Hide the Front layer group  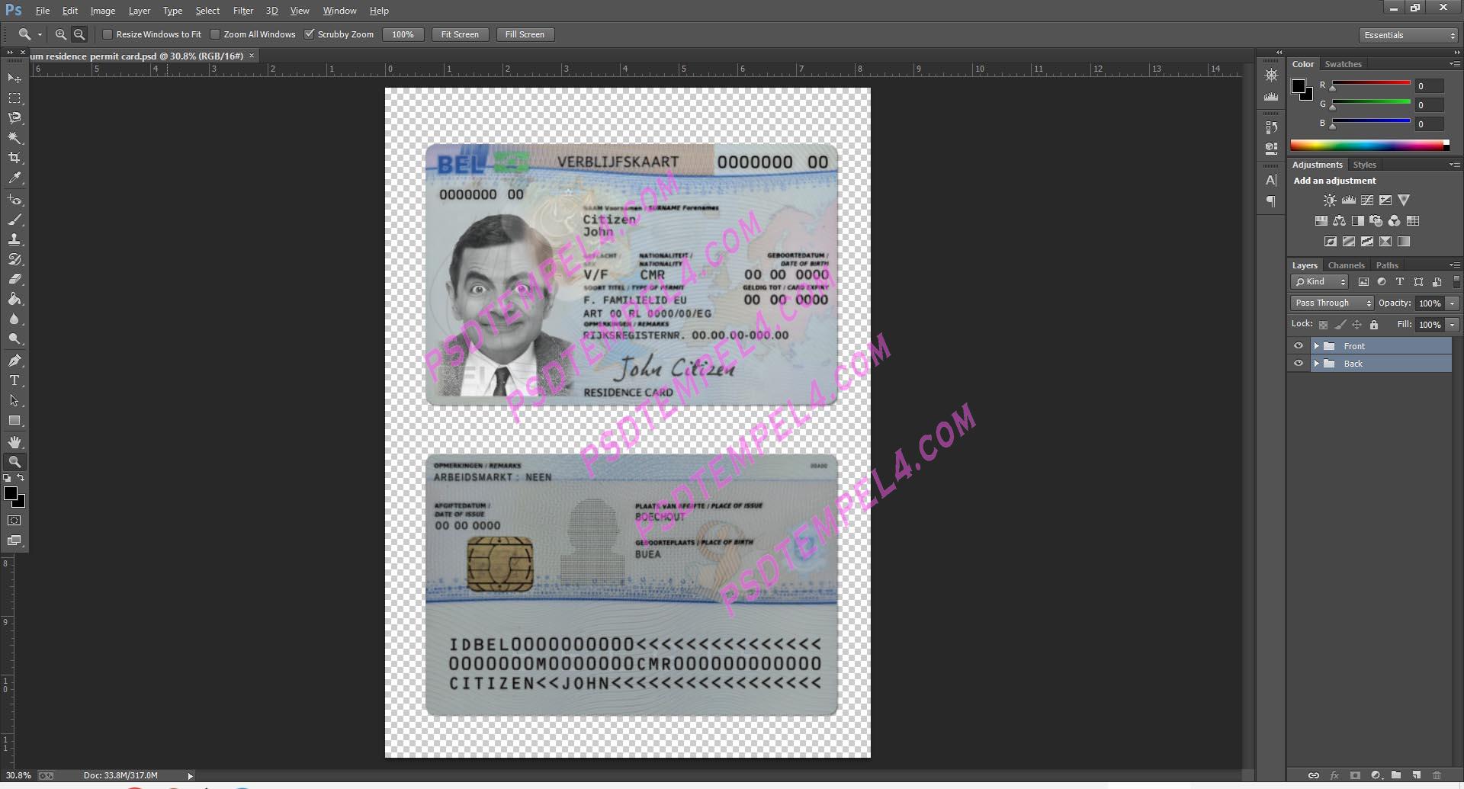[x=1299, y=346]
